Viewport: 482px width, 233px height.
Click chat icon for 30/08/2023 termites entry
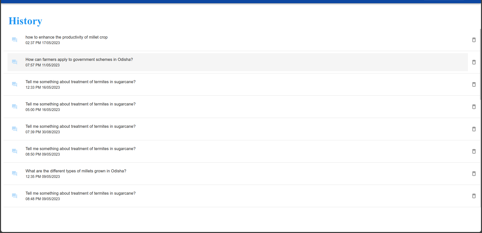[15, 129]
